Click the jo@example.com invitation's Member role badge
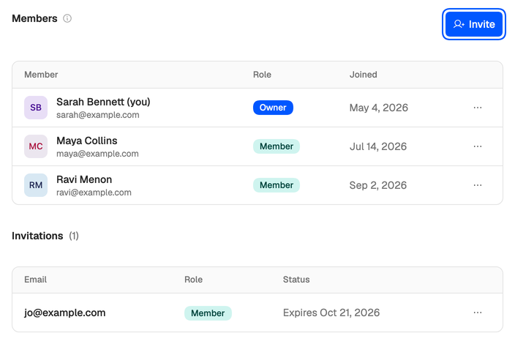Screen dimensions: 515x344 pyautogui.click(x=208, y=313)
